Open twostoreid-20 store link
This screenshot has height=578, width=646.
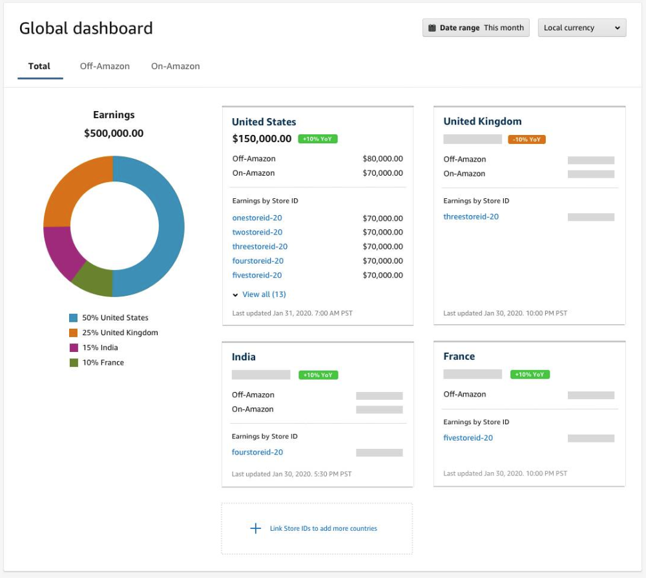257,232
